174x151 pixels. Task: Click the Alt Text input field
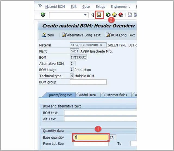[x=100, y=119]
